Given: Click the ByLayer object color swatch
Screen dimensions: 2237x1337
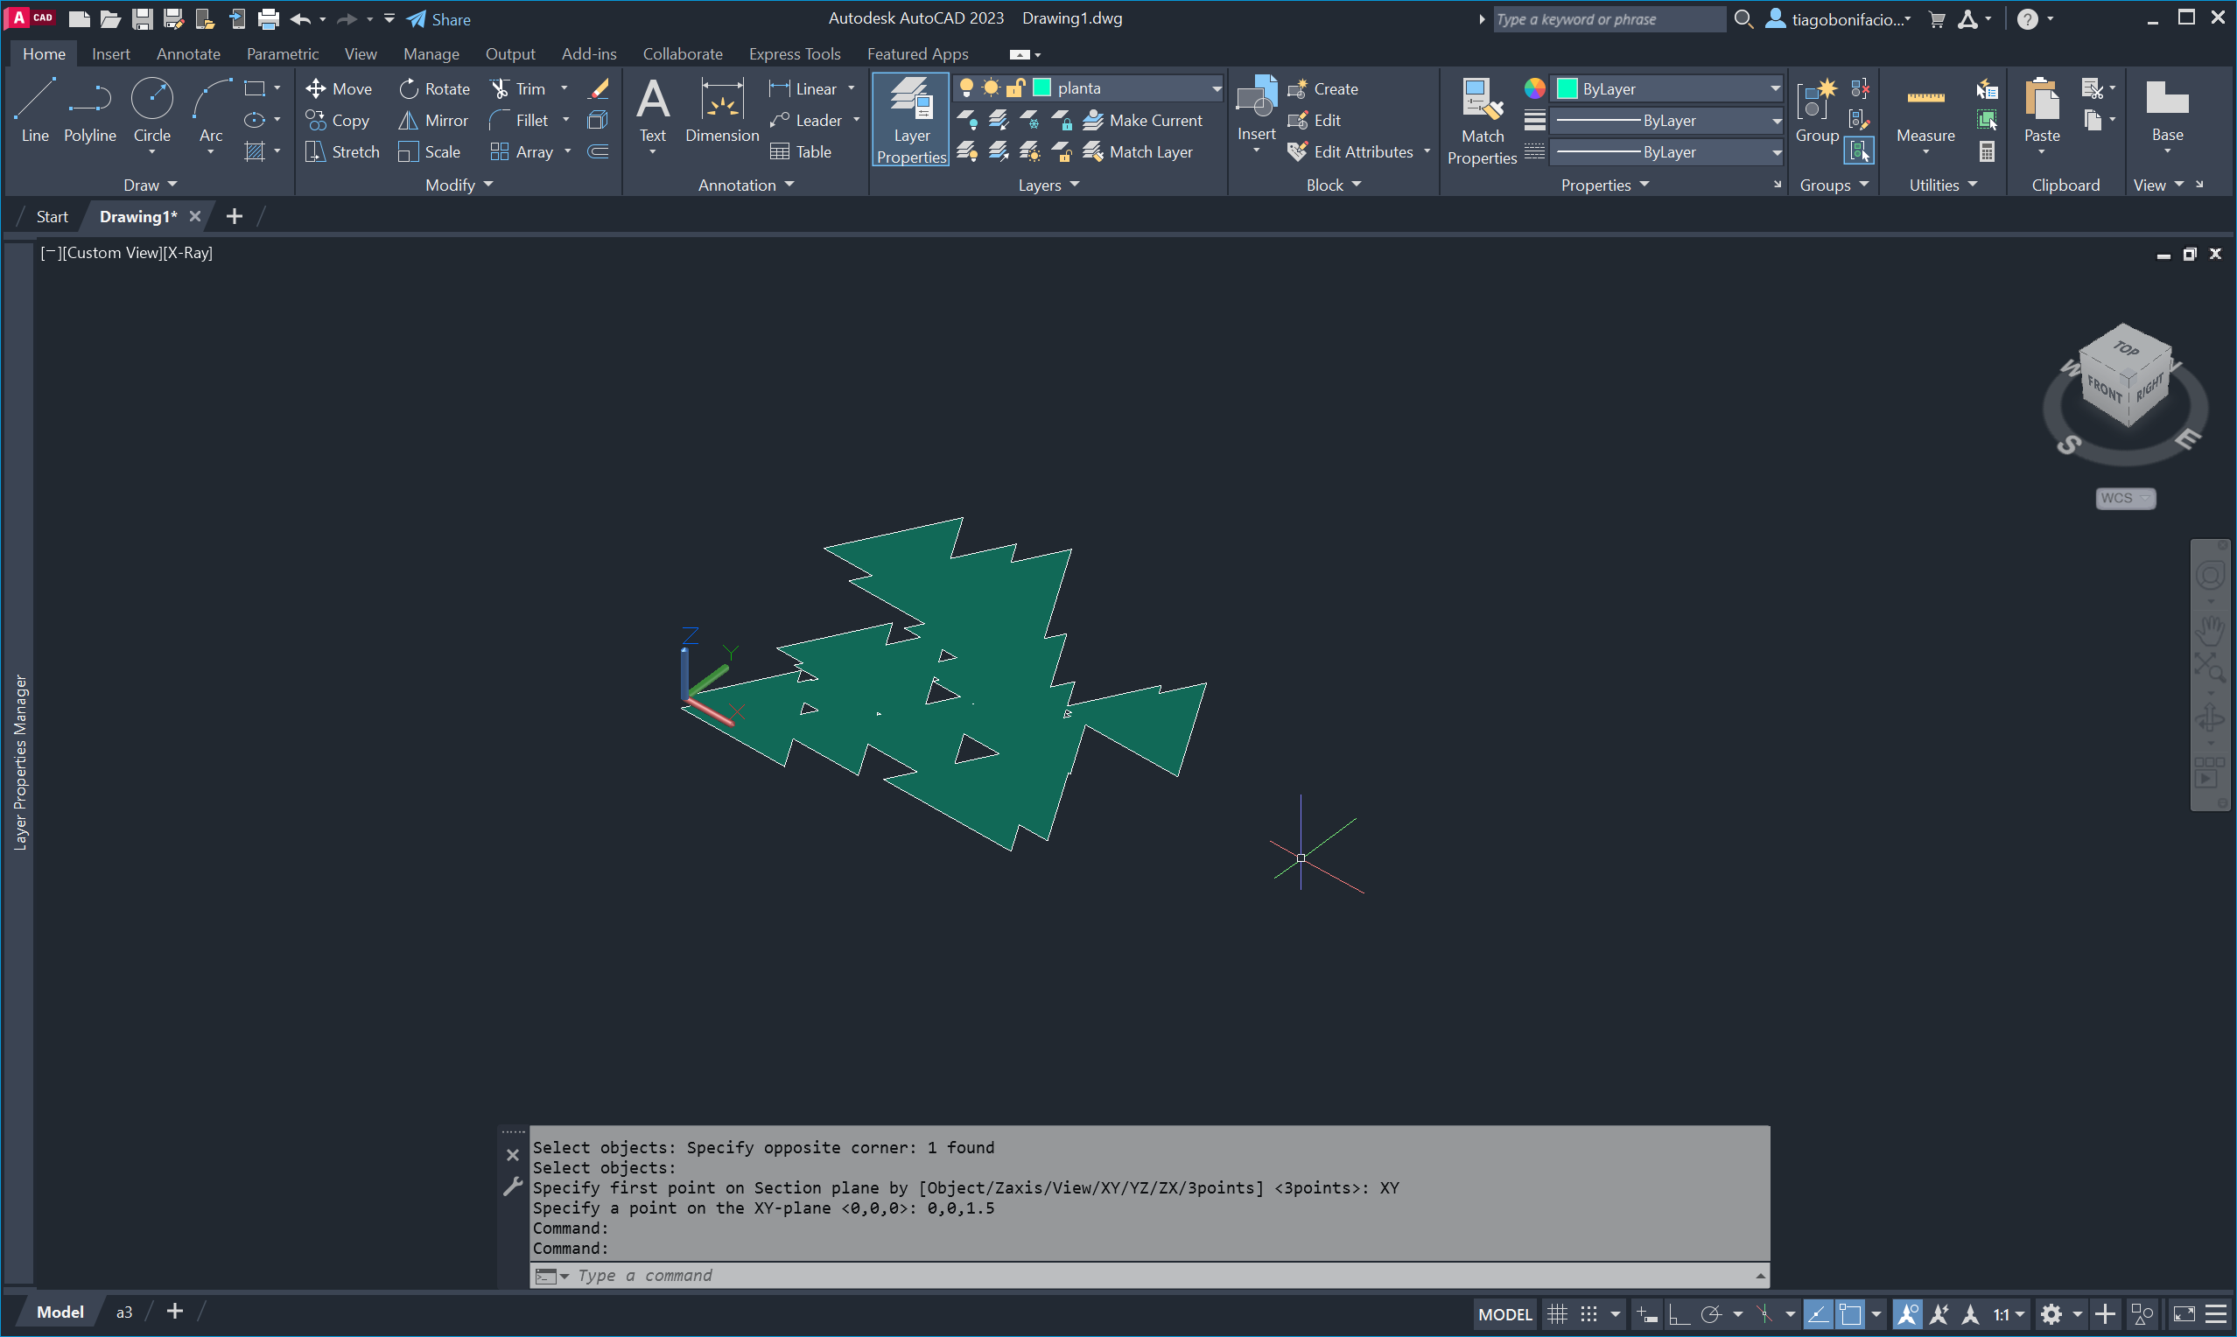Looking at the screenshot, I should point(1567,88).
